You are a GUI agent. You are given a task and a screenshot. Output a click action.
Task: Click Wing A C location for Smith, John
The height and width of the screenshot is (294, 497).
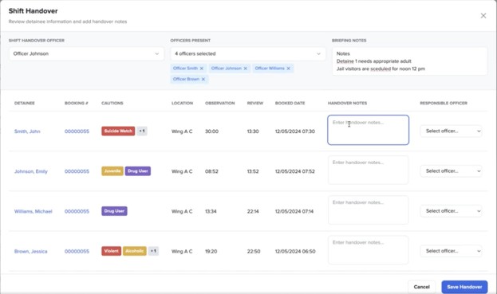182,131
